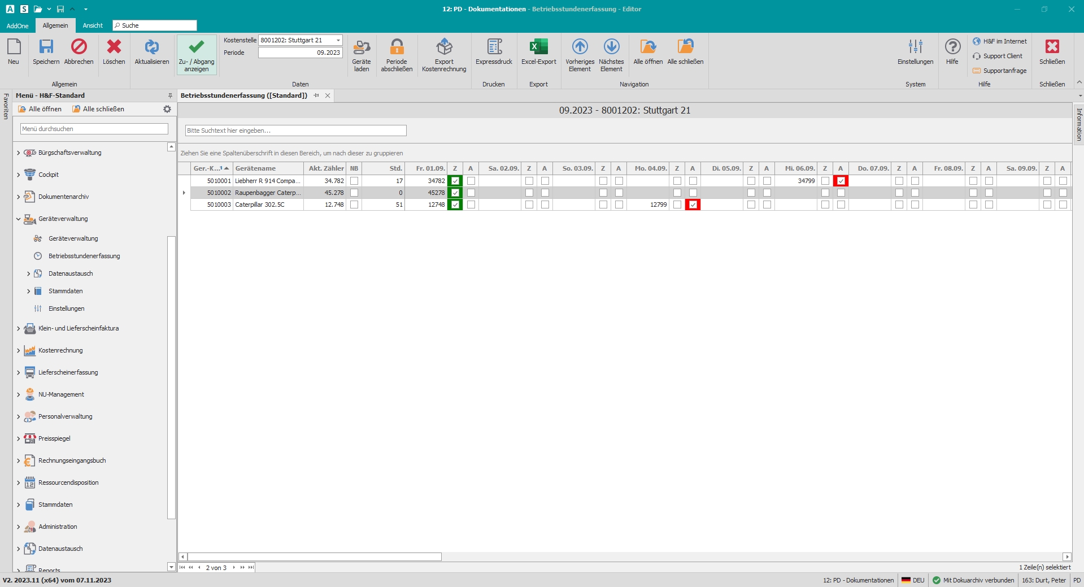The width and height of the screenshot is (1084, 587).
Task: Go to Nächstes Element
Action: coord(611,47)
